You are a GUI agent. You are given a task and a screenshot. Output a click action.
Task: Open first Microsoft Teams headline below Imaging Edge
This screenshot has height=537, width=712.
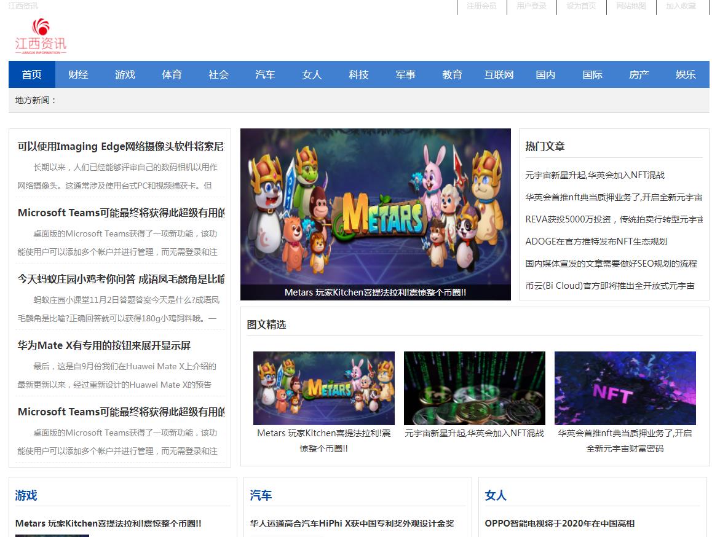click(x=121, y=213)
